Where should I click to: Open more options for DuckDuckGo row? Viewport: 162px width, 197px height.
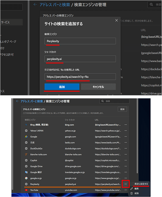126,148
